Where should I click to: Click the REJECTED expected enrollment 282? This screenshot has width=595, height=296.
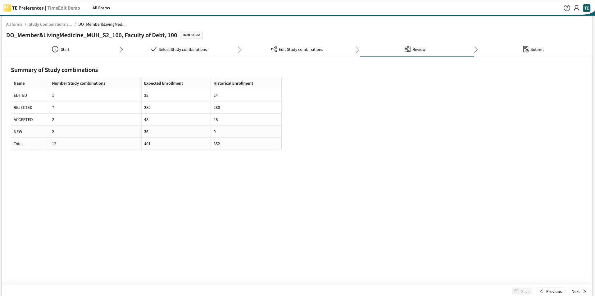click(147, 107)
